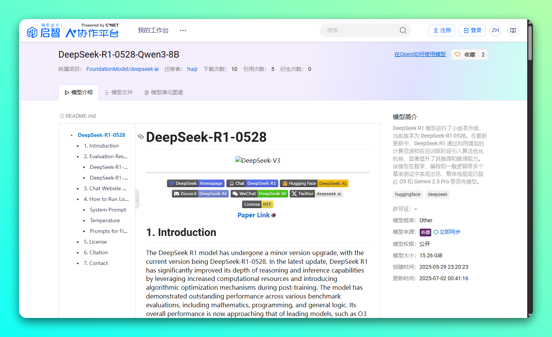The image size is (552, 337).
Task: Click the README.md info icon
Action: (x=62, y=116)
